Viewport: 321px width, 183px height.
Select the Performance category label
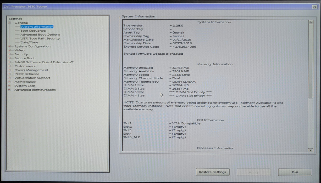coord(25,66)
